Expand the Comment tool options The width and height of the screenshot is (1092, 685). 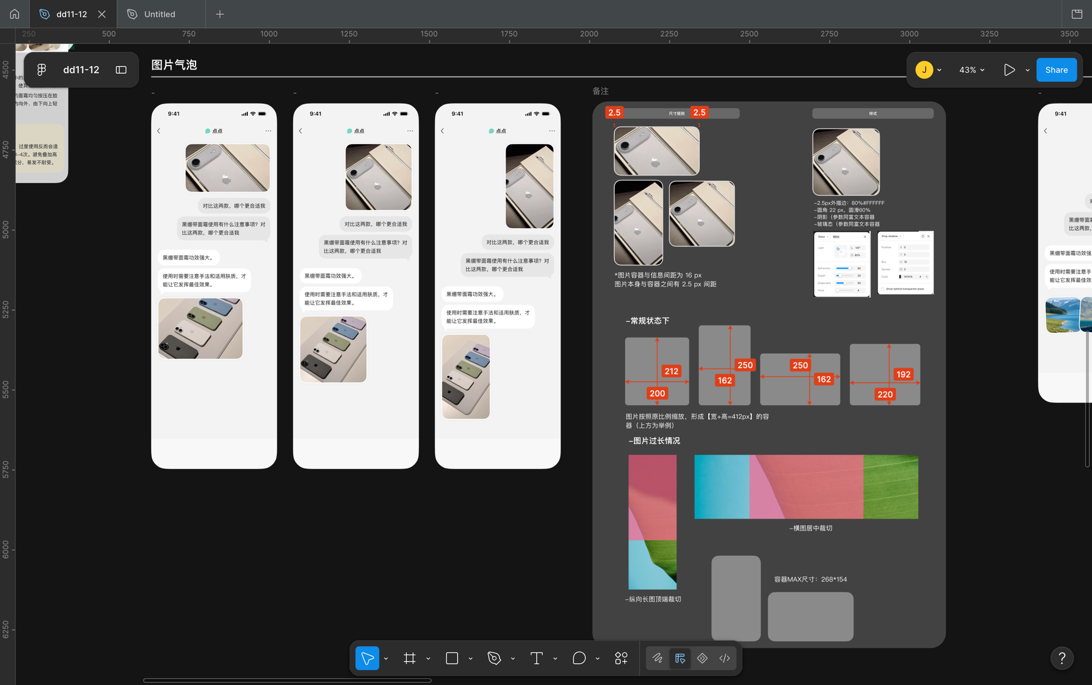pyautogui.click(x=597, y=659)
